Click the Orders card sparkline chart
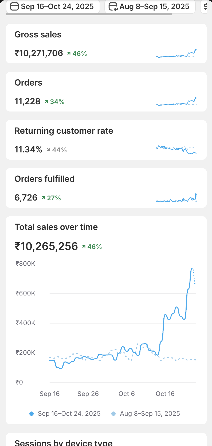 coord(176,101)
